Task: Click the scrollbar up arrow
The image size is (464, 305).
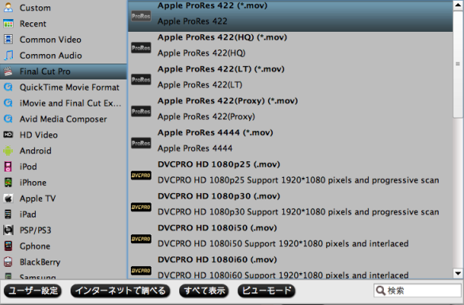Action: click(x=458, y=6)
